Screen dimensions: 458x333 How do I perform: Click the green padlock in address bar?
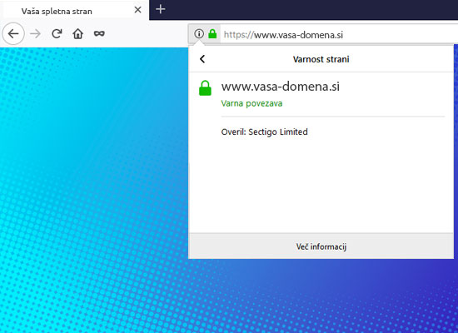click(x=212, y=34)
